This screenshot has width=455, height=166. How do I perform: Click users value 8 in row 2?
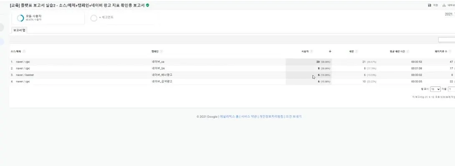[x=318, y=68]
